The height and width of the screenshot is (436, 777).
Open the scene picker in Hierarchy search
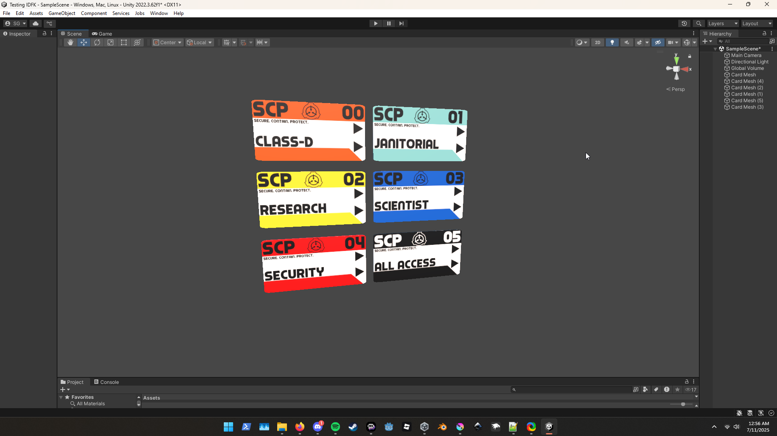[x=772, y=41]
